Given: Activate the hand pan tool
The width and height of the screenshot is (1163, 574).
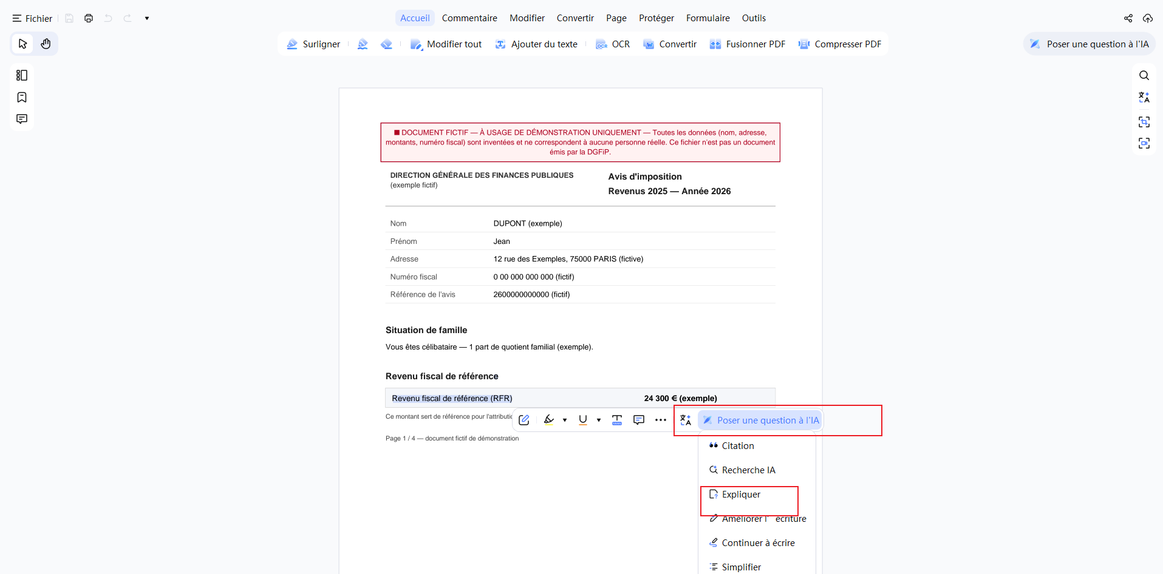Looking at the screenshot, I should (x=46, y=44).
